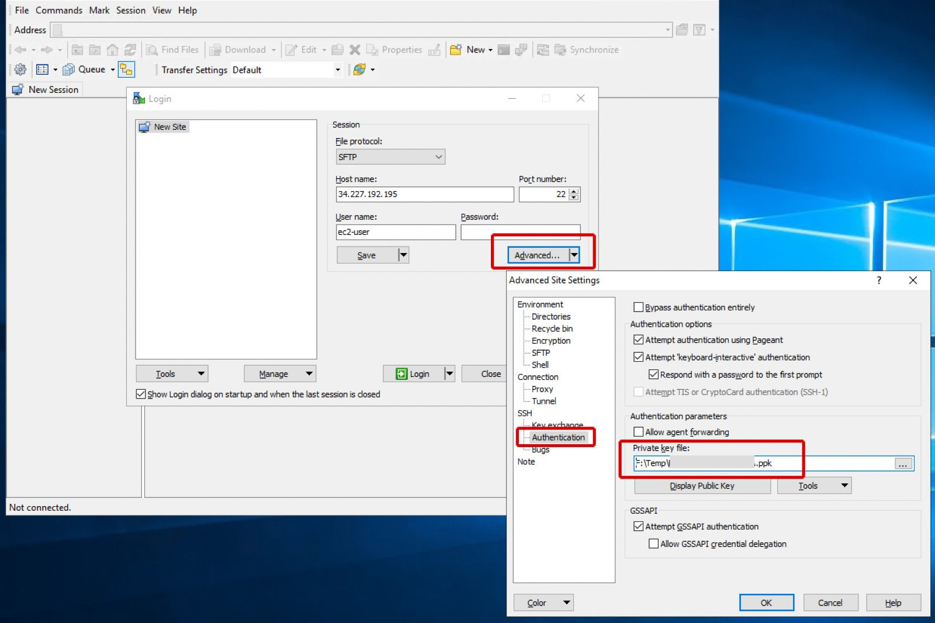Enable Allow agent forwarding
Screen dimensions: 935x623
point(639,432)
